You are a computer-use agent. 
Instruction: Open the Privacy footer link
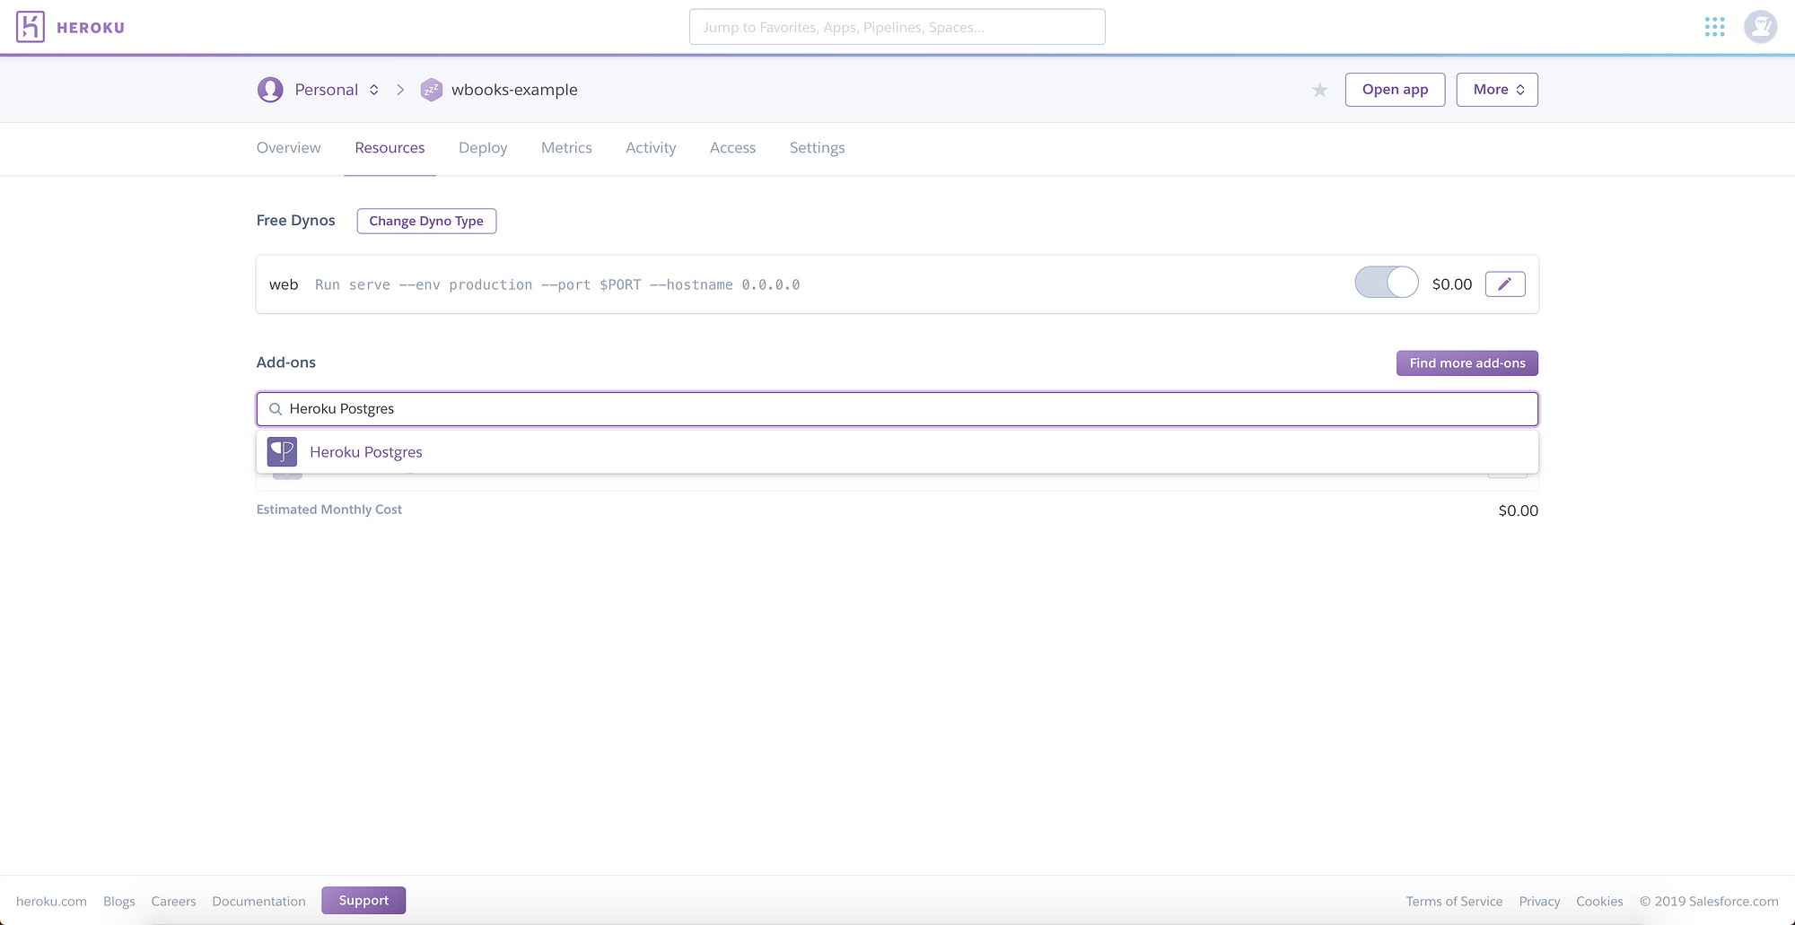(x=1539, y=902)
